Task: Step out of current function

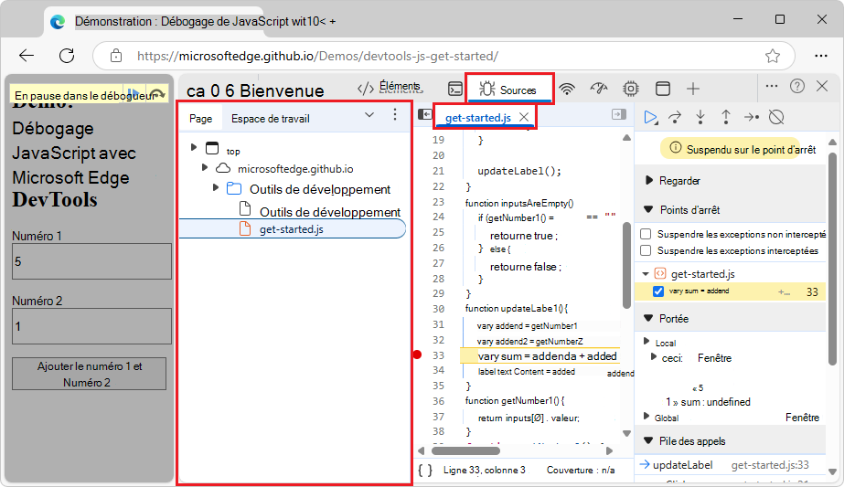Action: (x=725, y=117)
